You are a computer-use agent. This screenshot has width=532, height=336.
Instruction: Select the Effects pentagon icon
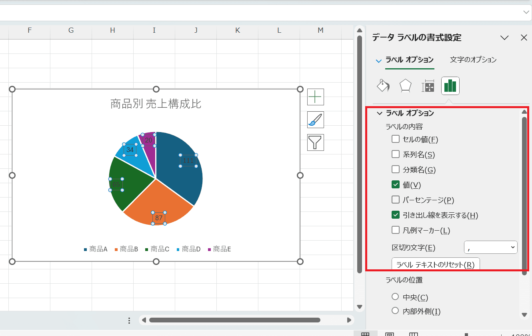pyautogui.click(x=406, y=86)
